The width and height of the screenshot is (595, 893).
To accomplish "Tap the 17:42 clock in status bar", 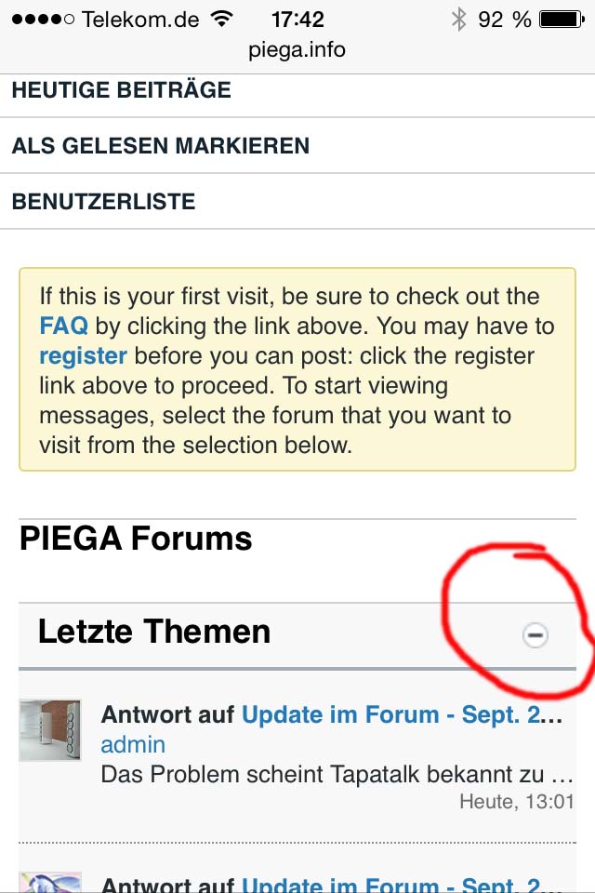I will [297, 19].
